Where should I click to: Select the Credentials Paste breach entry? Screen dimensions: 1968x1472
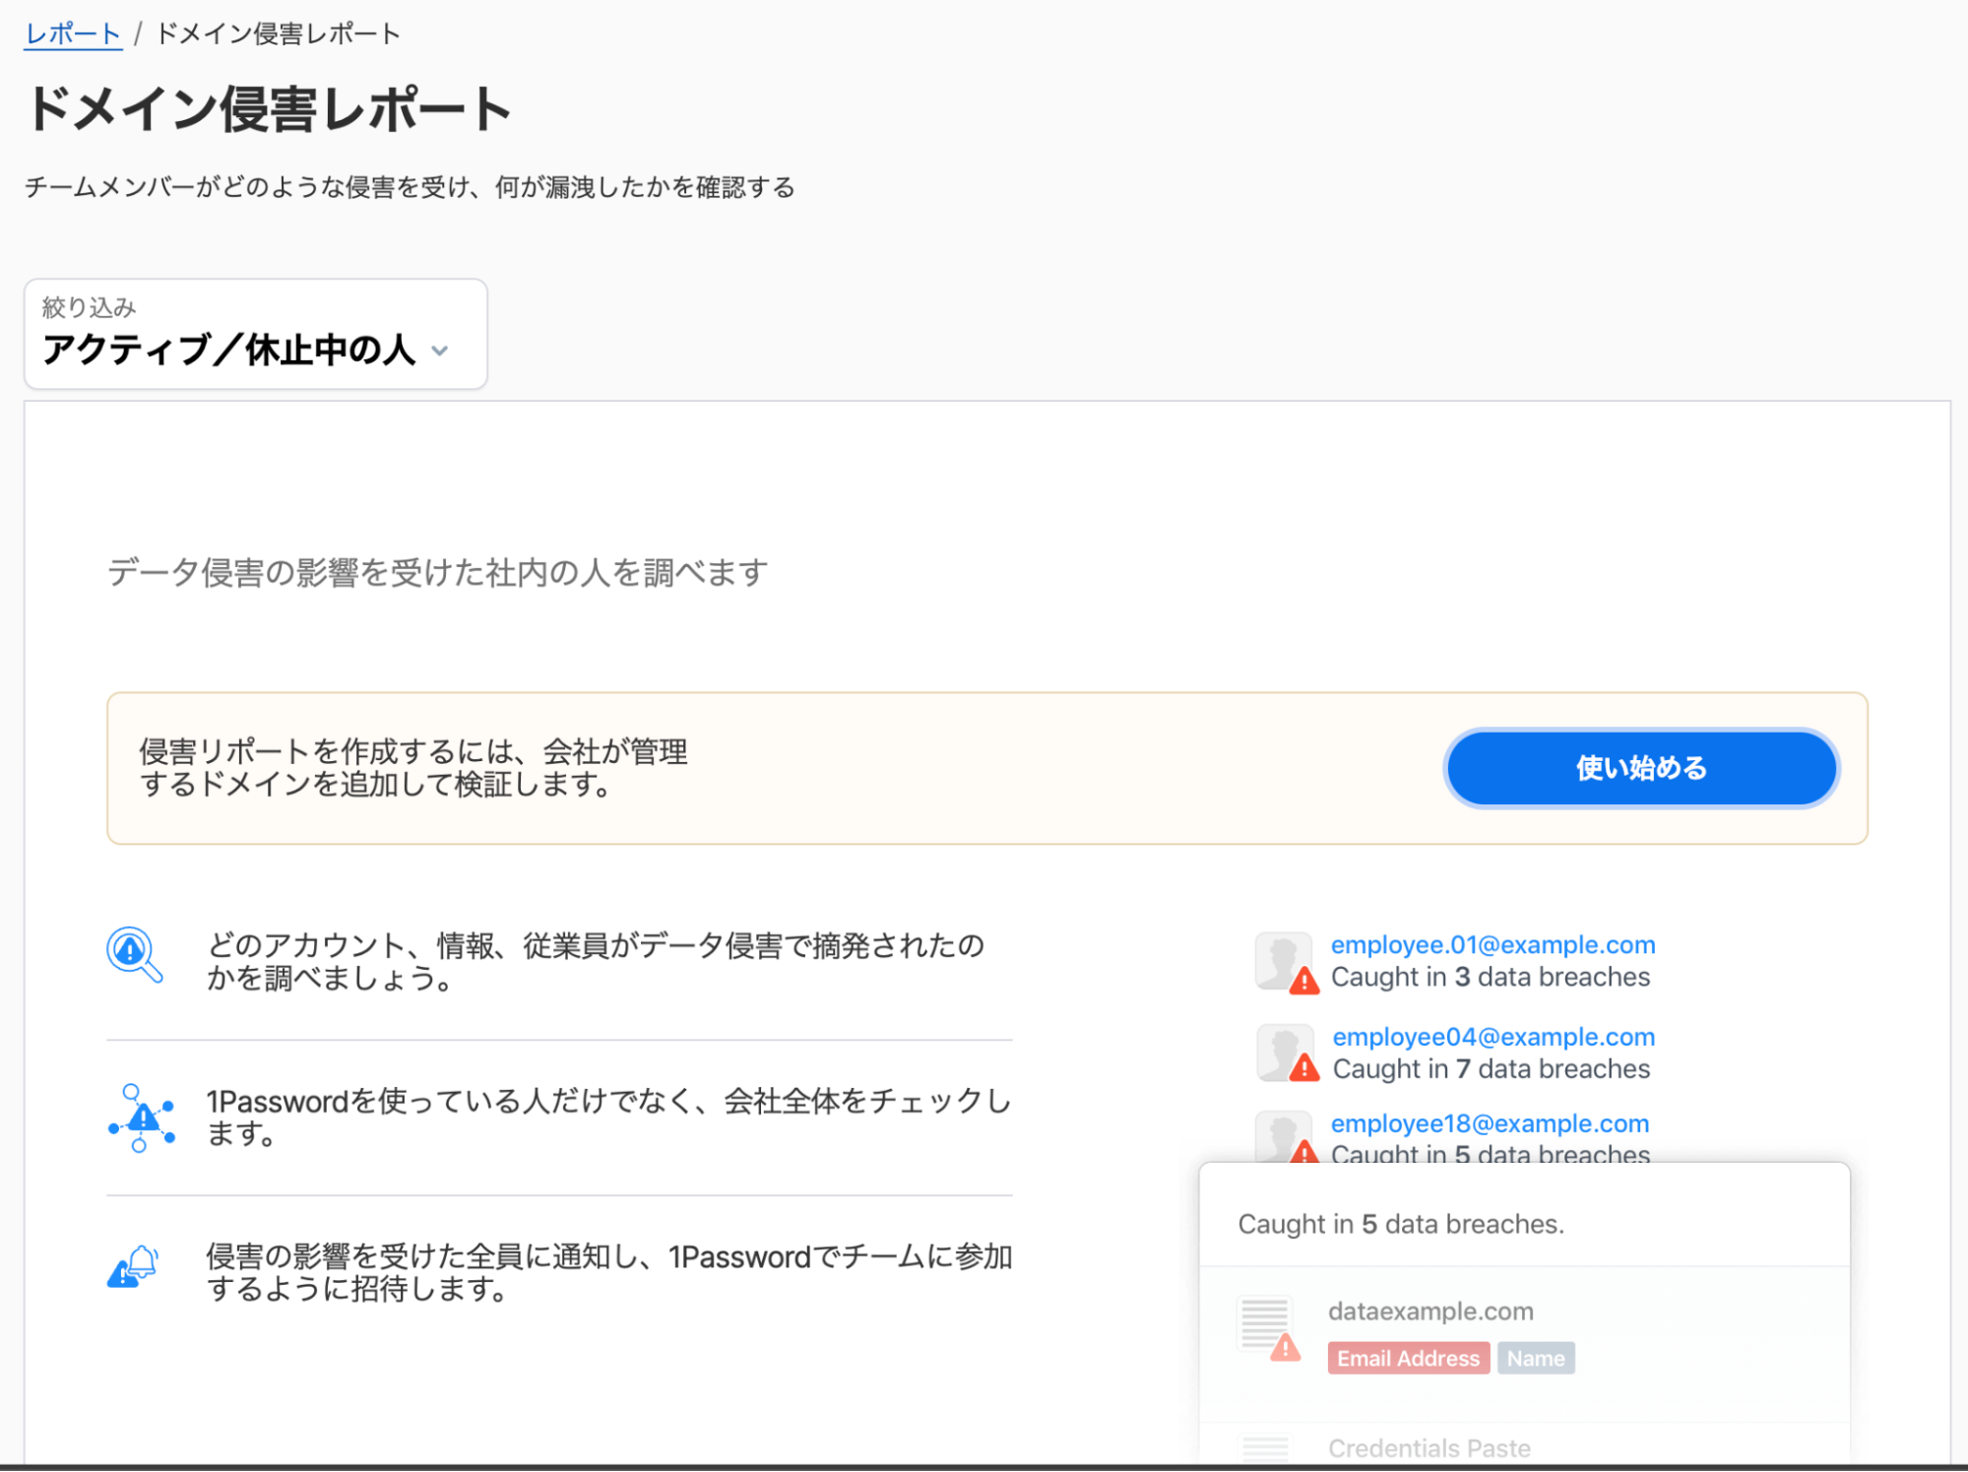pyautogui.click(x=1429, y=1446)
